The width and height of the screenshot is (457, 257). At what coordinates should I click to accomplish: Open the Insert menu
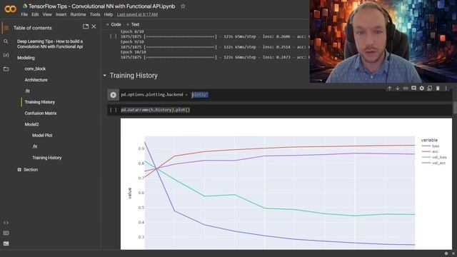pyautogui.click(x=61, y=14)
